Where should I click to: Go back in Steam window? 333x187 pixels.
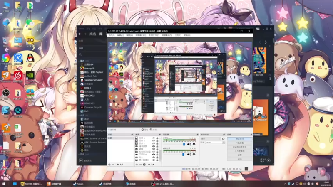[x=80, y=34]
